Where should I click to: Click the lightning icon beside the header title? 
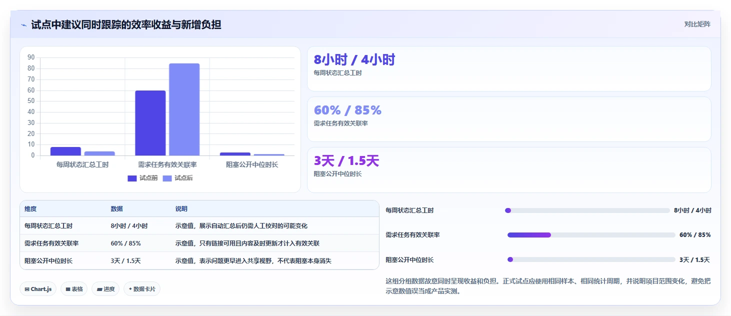pyautogui.click(x=23, y=24)
